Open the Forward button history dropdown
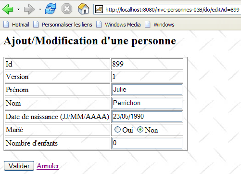 [40, 9]
